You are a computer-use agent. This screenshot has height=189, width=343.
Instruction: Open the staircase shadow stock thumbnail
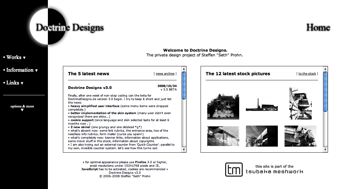[x=223, y=136]
